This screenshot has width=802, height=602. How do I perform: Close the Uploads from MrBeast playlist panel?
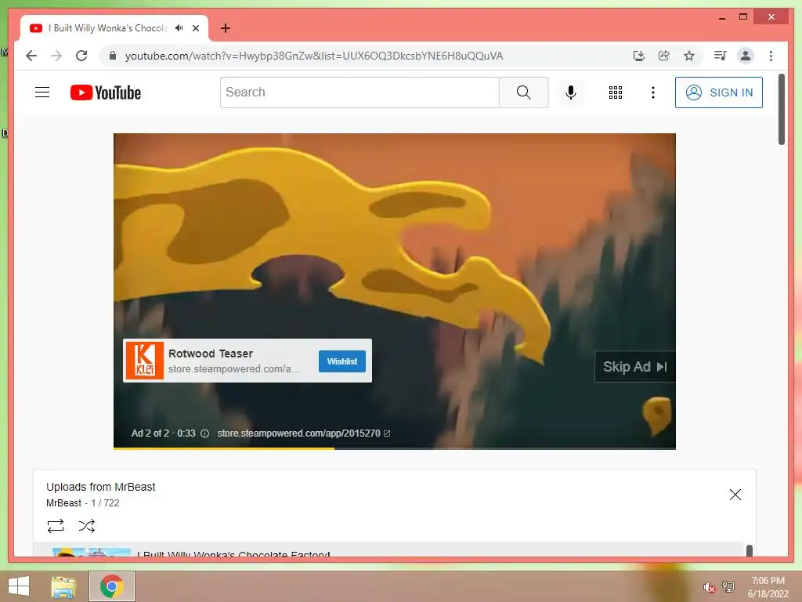[x=735, y=495]
